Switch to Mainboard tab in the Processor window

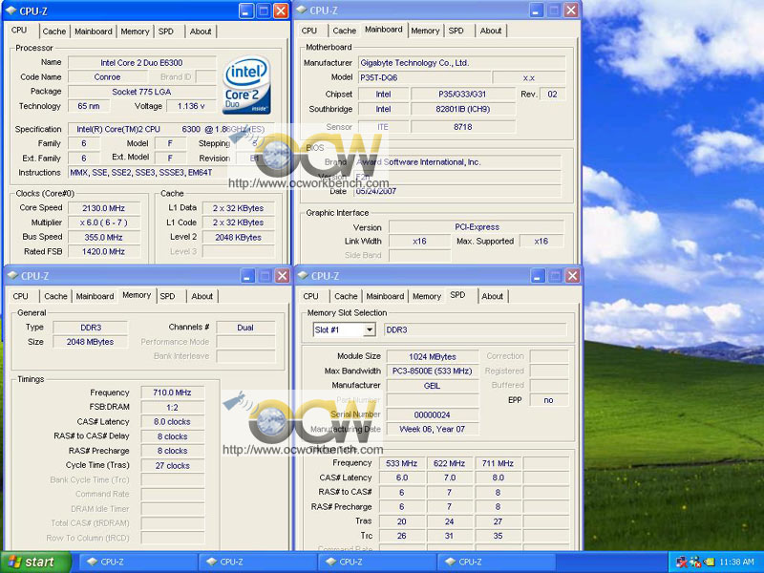point(93,32)
